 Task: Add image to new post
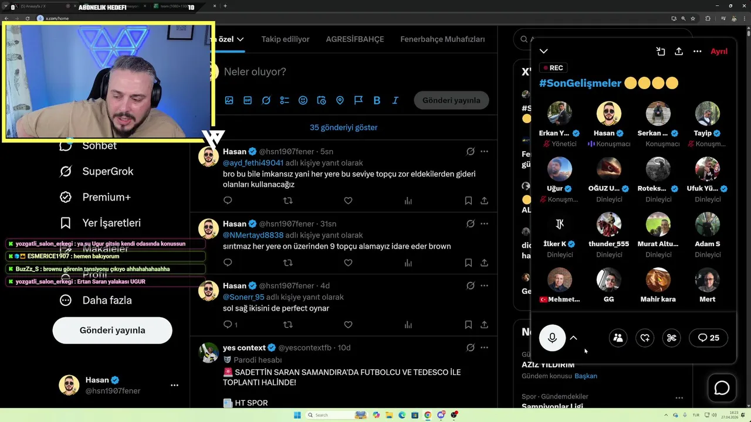(x=229, y=100)
